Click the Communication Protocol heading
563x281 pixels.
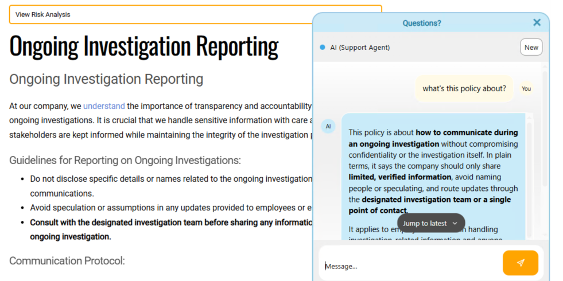click(x=67, y=261)
